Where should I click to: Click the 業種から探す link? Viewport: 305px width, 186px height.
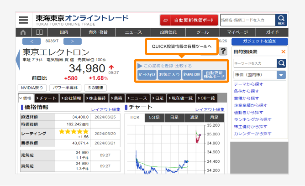[247, 98]
